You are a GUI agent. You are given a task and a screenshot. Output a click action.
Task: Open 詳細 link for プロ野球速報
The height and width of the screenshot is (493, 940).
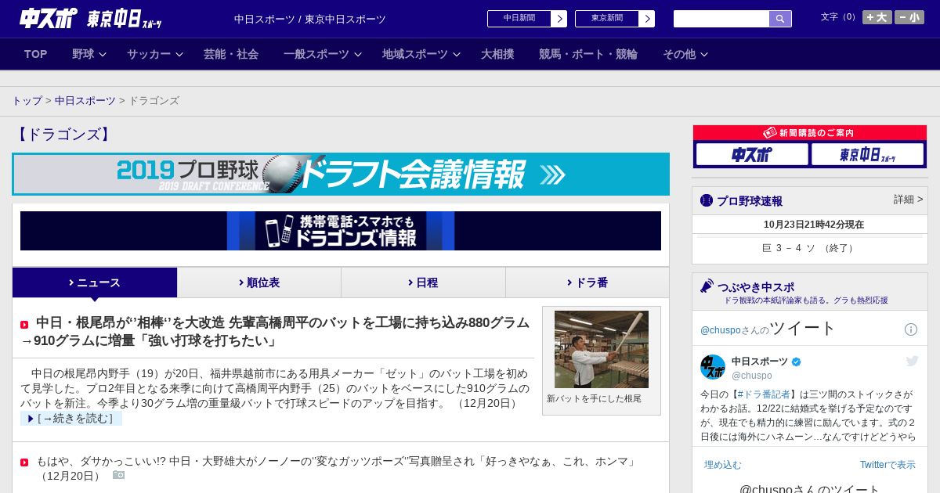(x=909, y=200)
